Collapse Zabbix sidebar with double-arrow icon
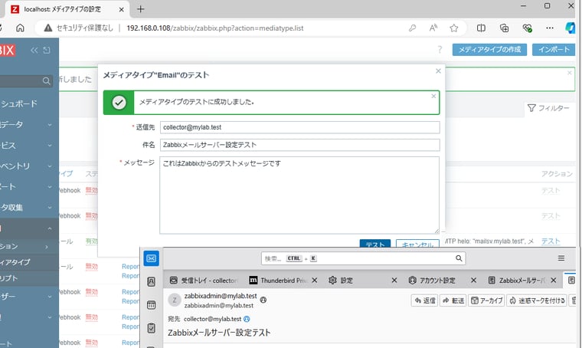Viewport: 582px width, 348px height. [x=34, y=50]
